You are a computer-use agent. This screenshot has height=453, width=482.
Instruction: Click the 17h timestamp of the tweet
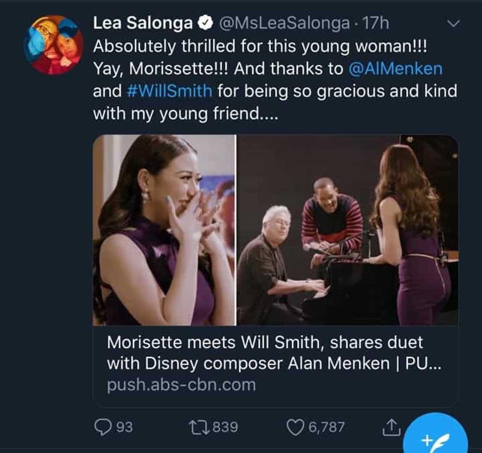(x=376, y=23)
